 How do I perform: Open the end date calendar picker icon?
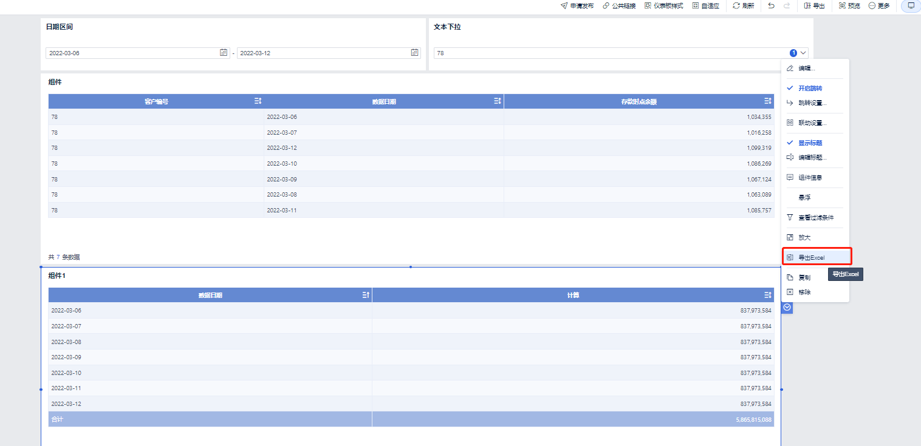(415, 53)
